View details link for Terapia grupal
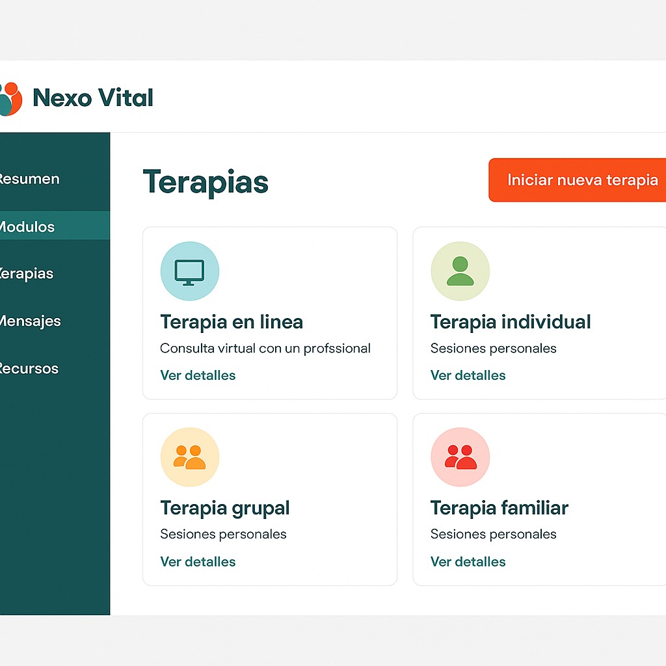Viewport: 666px width, 666px height. (x=198, y=561)
